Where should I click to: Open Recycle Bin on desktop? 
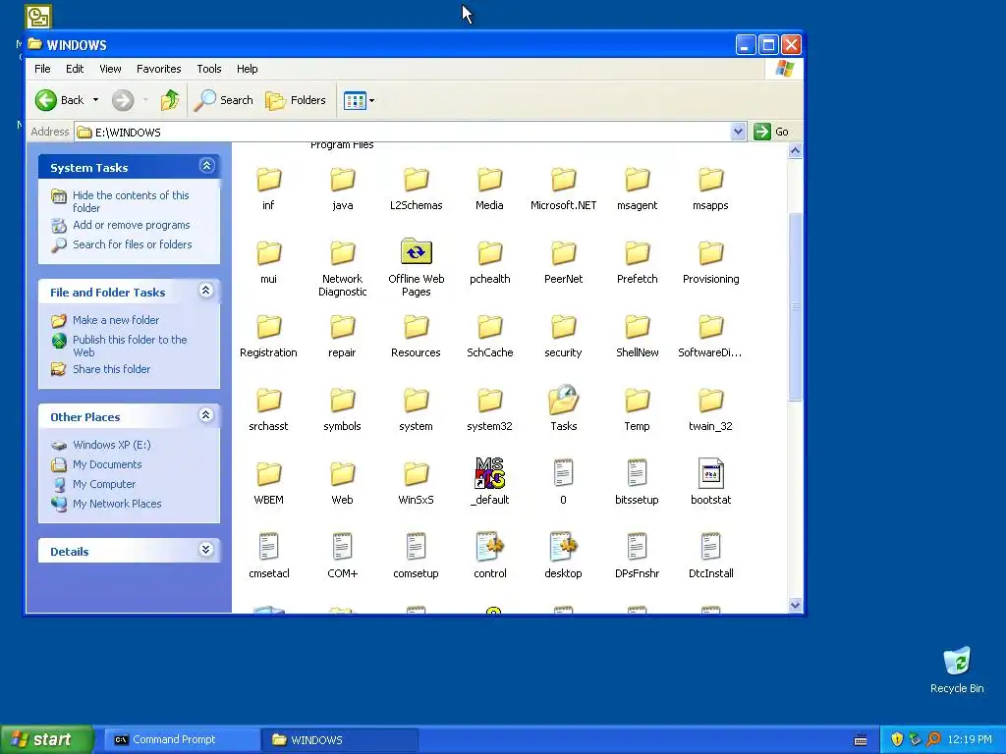(957, 670)
